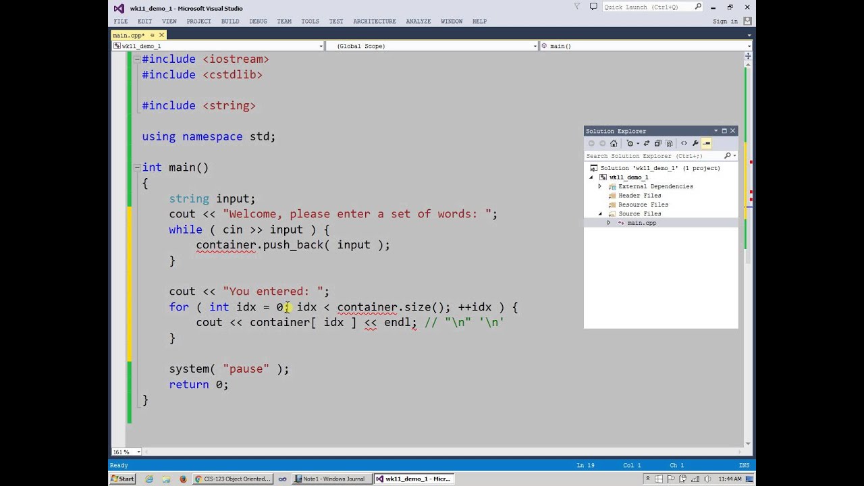The height and width of the screenshot is (486, 864).
Task: Open Properties wrench icon in Solution Explorer
Action: [x=695, y=143]
